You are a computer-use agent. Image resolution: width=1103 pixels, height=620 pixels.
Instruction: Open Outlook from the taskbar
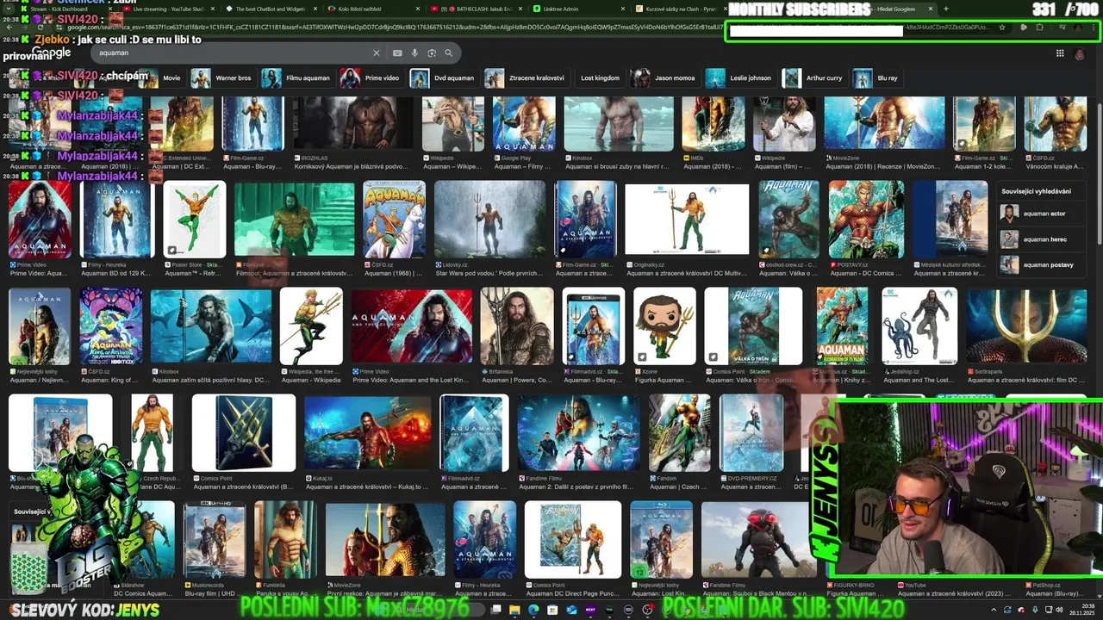[x=571, y=610]
